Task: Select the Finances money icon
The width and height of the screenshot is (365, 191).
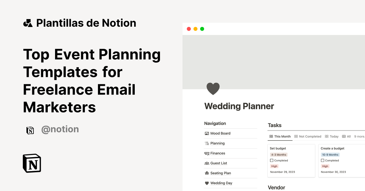Action: (207, 153)
